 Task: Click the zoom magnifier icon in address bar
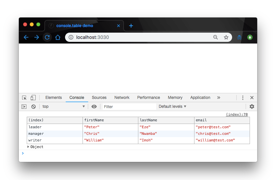215,37
